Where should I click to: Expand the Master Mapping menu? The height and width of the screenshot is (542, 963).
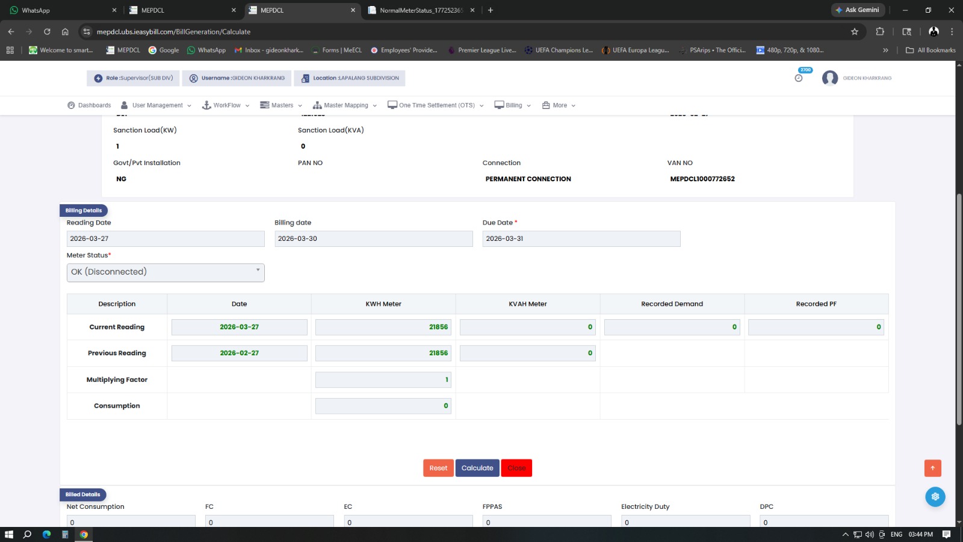pyautogui.click(x=345, y=105)
